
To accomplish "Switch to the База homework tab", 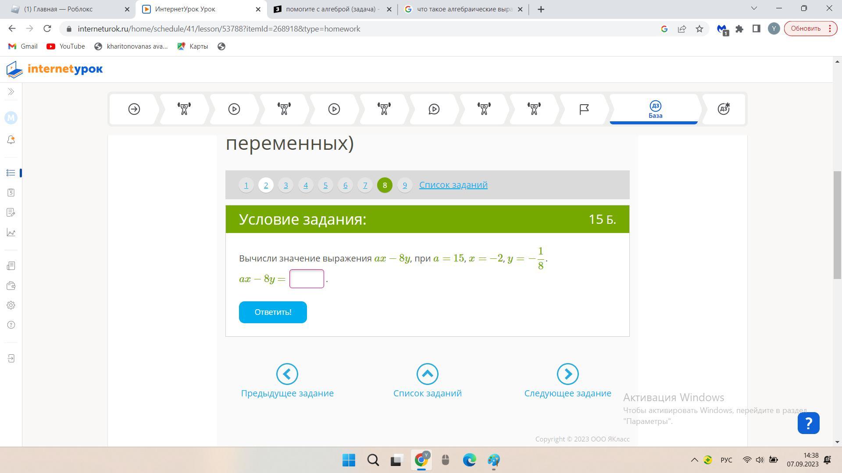I will tap(655, 109).
